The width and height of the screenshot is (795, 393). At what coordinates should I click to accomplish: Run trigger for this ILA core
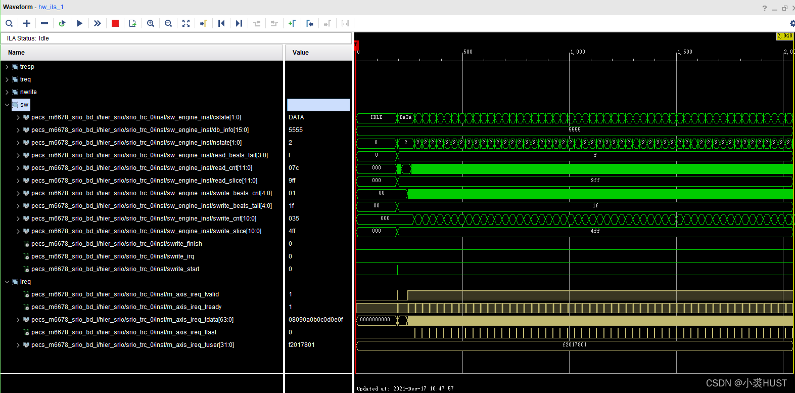pos(80,23)
